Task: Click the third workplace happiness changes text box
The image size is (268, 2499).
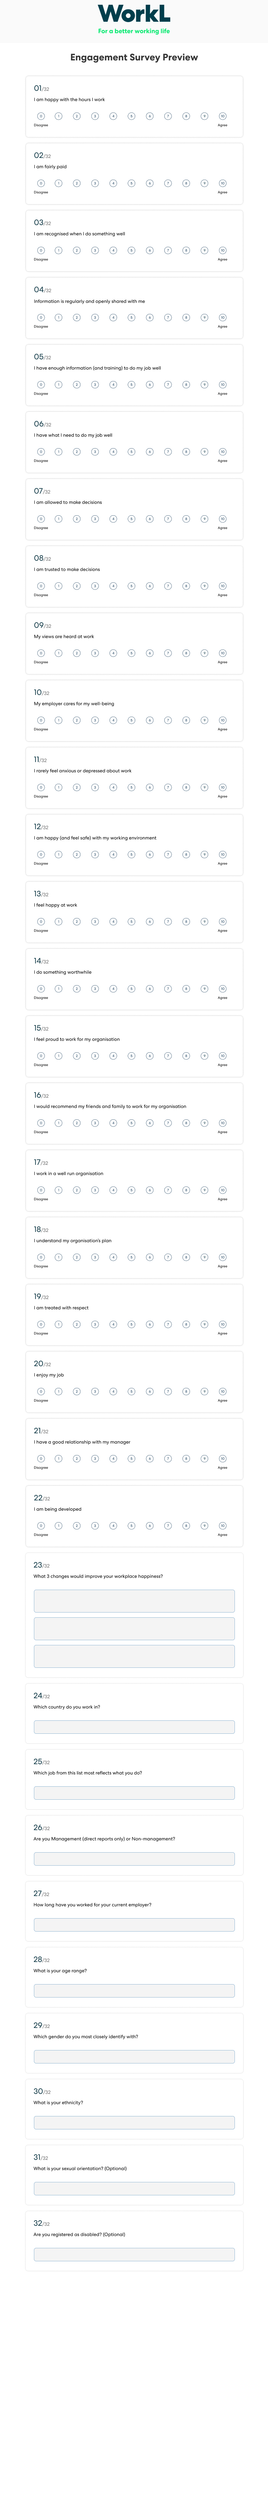Action: coord(134,1656)
